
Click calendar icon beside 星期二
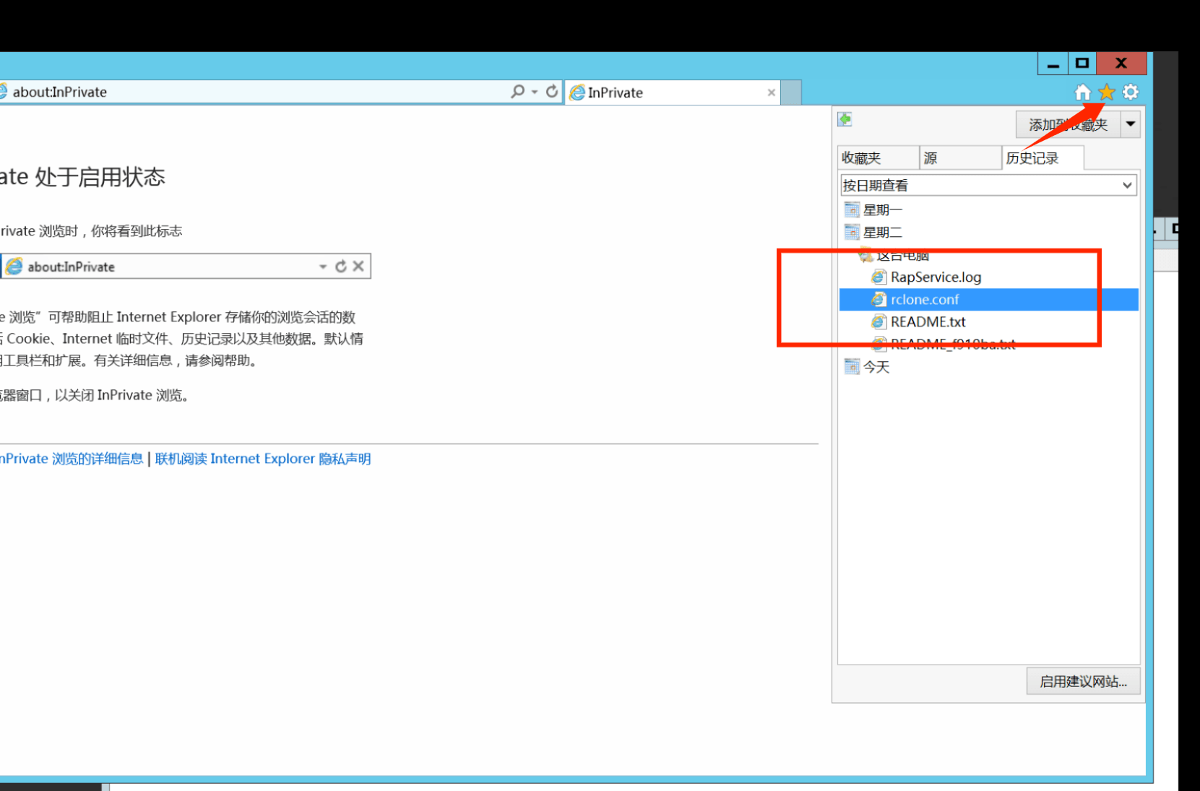[x=852, y=233]
